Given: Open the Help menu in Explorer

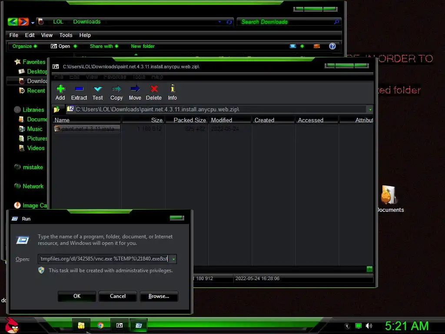Looking at the screenshot, I should tap(85, 35).
